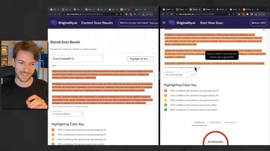The image size is (270, 151).
Task: Open side panel icon in right browser toolbar
Action: point(251,14)
